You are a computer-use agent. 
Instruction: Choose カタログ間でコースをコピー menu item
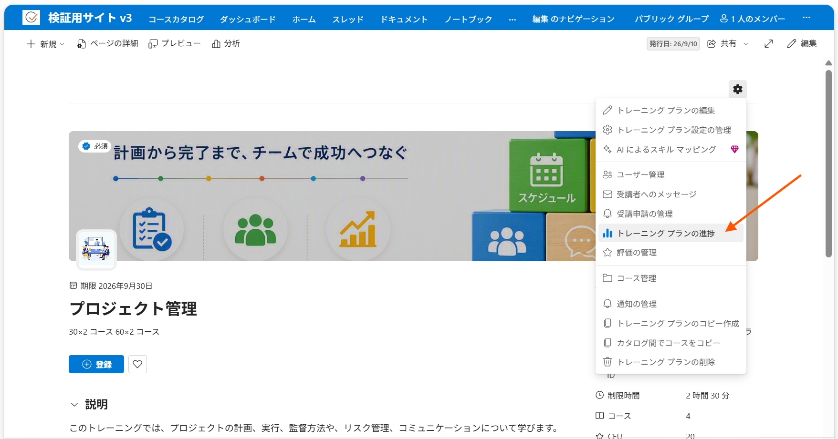click(671, 343)
